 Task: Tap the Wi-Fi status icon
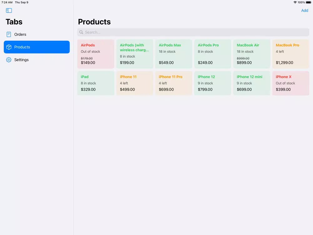[x=295, y=3]
